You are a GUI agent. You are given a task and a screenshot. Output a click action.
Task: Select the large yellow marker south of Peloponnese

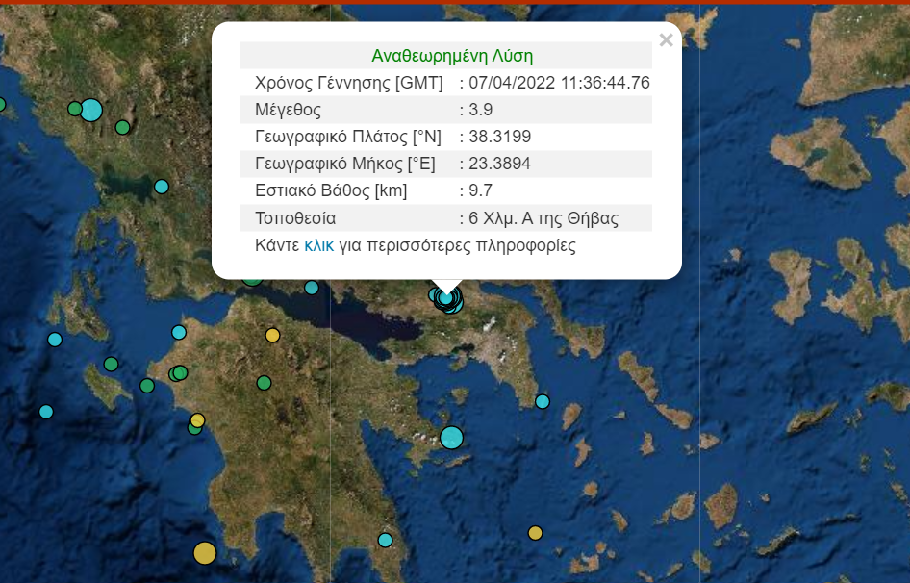tap(204, 552)
